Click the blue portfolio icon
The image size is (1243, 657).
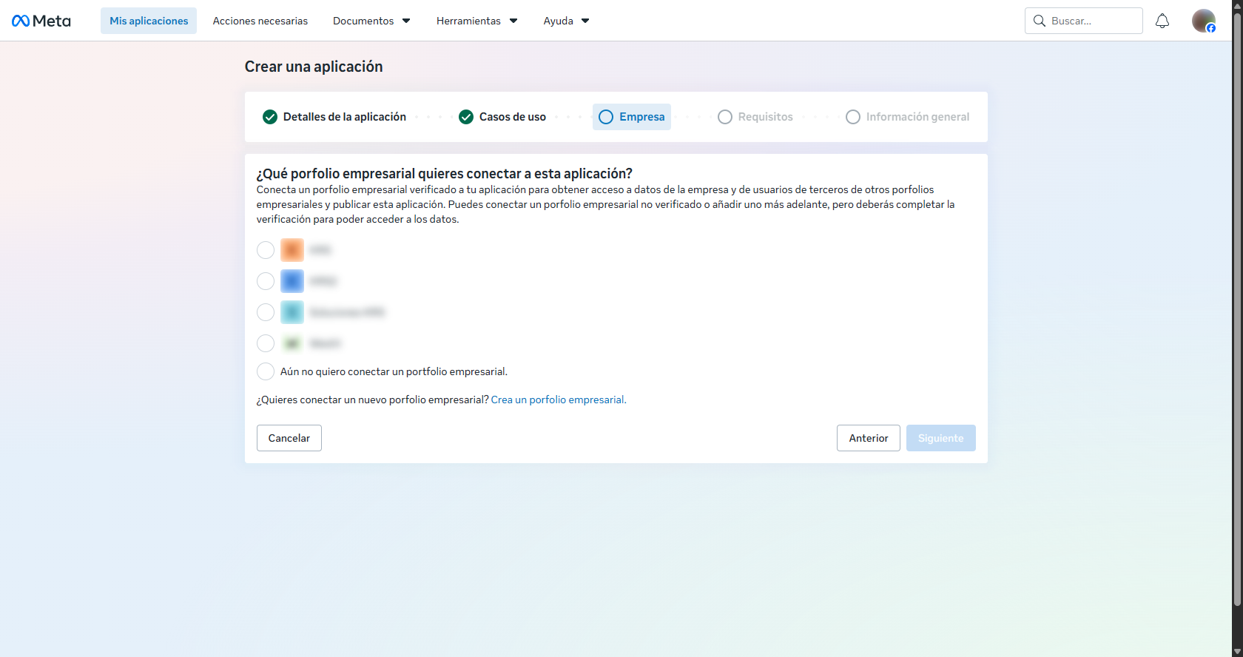pyautogui.click(x=292, y=281)
